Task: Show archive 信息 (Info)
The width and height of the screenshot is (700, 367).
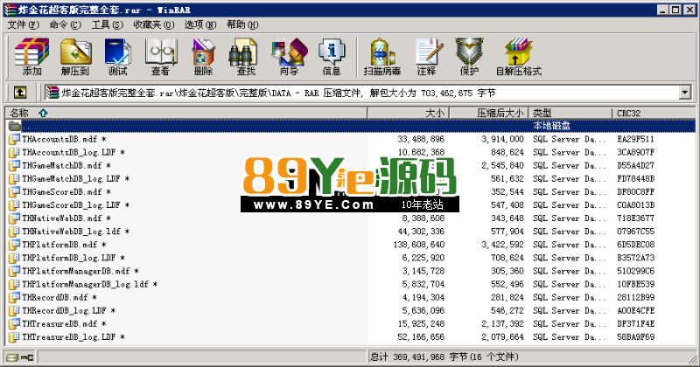Action: [x=332, y=56]
